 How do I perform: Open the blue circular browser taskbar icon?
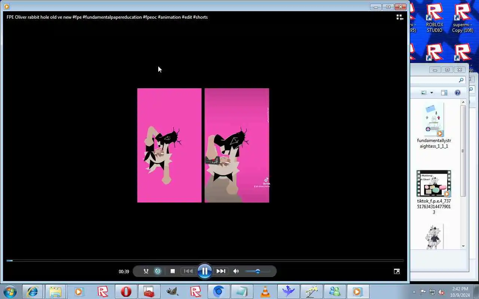(219, 292)
